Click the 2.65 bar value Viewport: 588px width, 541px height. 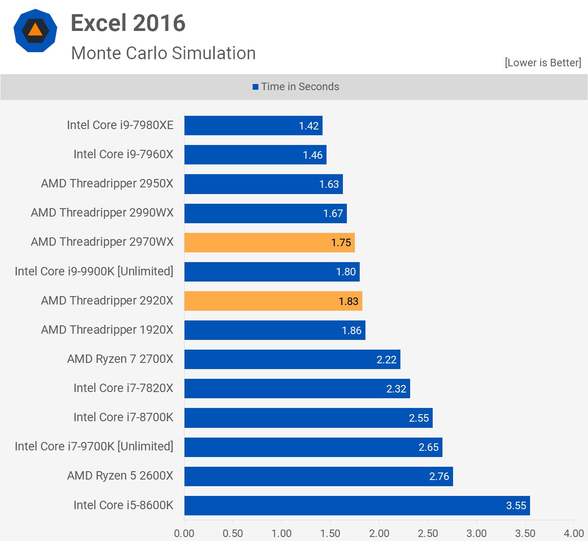pyautogui.click(x=429, y=447)
